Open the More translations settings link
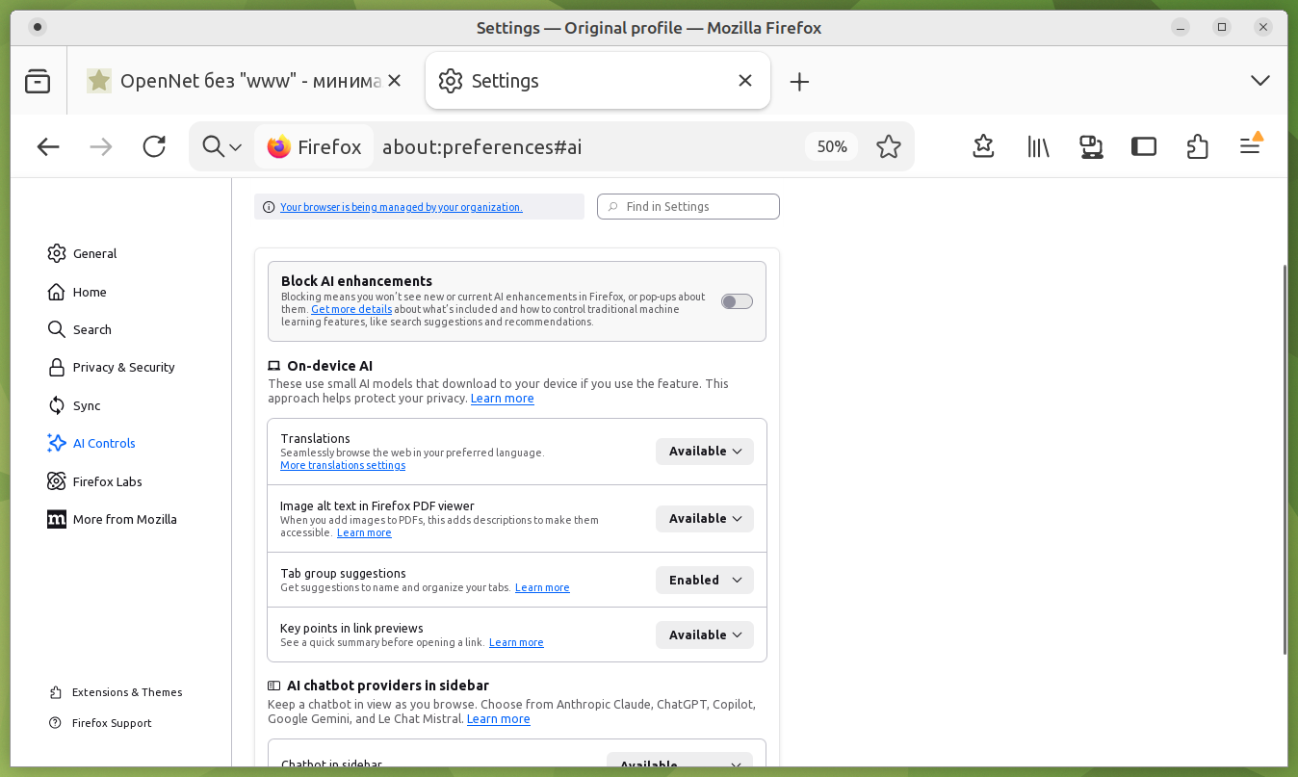1298x777 pixels. (x=343, y=466)
